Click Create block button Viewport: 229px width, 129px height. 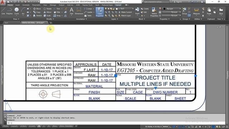tap(145, 9)
